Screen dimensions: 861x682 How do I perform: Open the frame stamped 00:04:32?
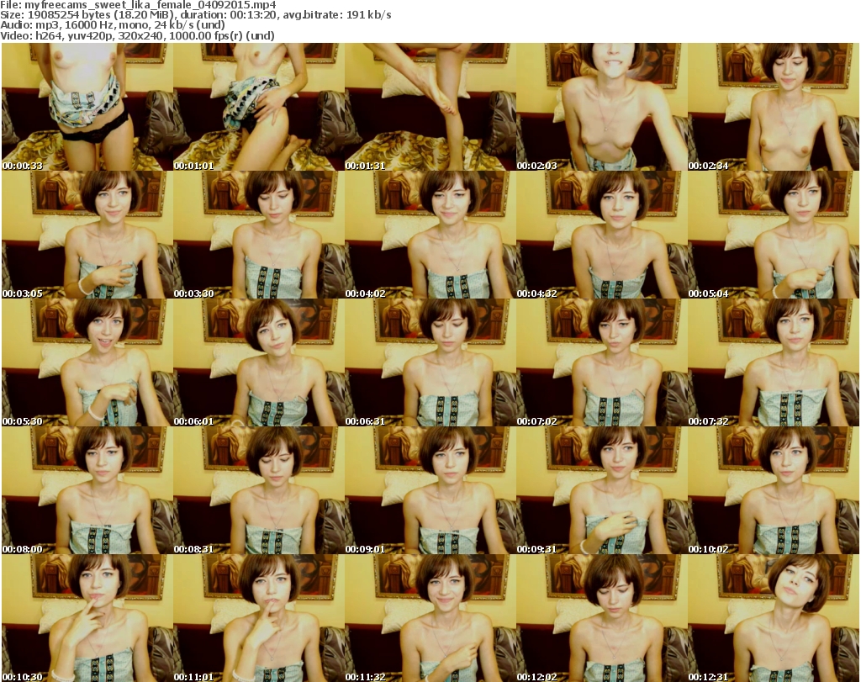pos(602,235)
